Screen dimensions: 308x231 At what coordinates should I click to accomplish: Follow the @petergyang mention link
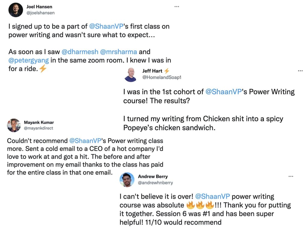[29, 60]
